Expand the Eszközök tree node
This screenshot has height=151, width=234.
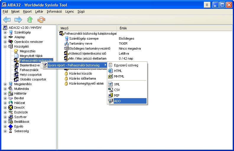coord(5,112)
